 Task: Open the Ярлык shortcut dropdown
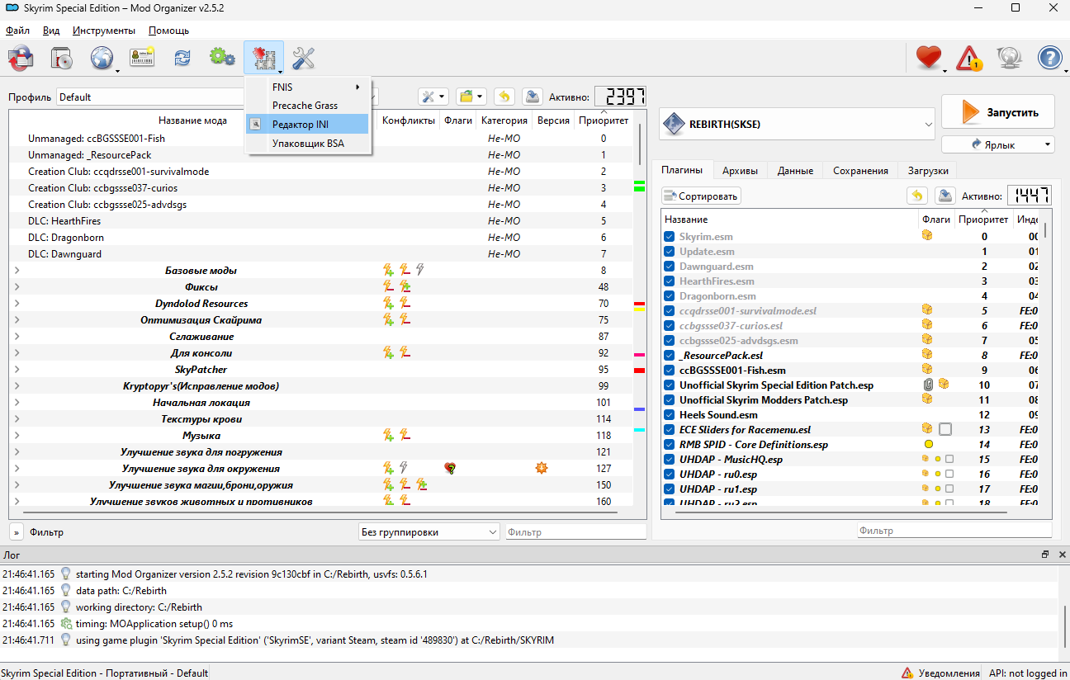click(998, 144)
